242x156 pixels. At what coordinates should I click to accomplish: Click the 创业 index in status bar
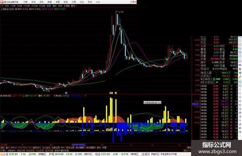[98, 154]
